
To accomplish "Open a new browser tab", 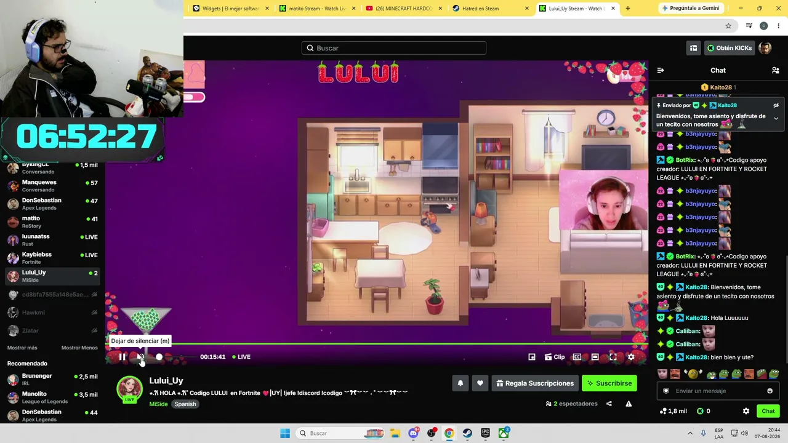I will 628,9.
